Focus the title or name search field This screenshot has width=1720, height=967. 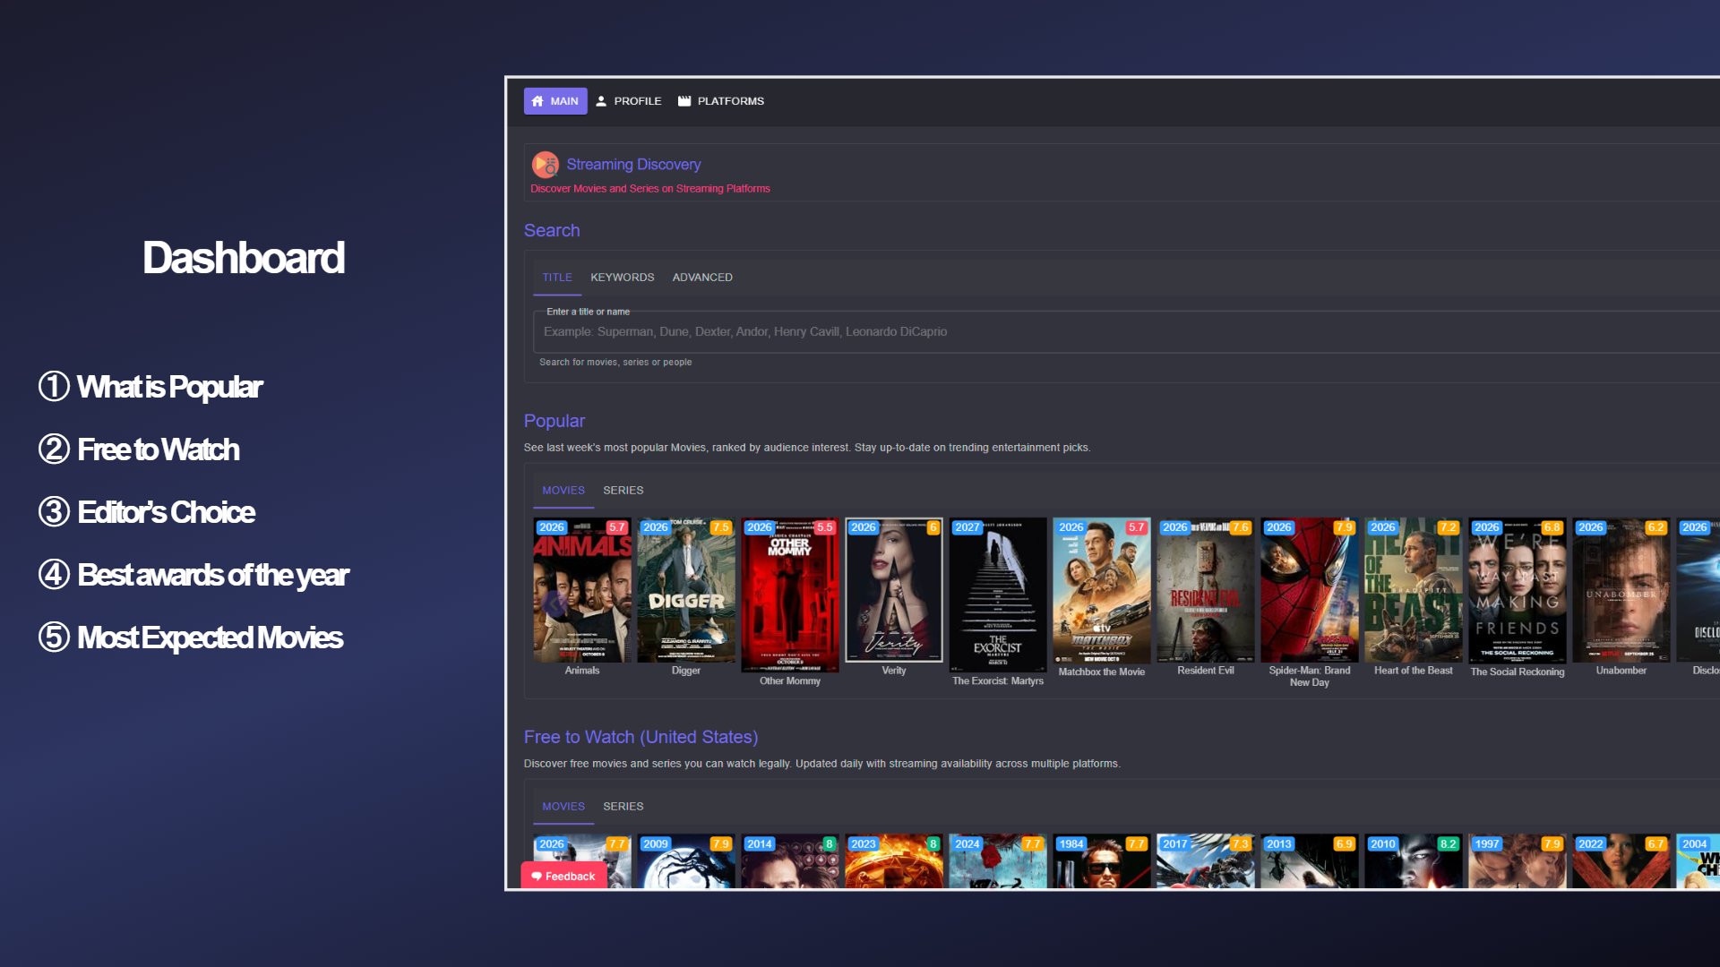coord(1127,331)
